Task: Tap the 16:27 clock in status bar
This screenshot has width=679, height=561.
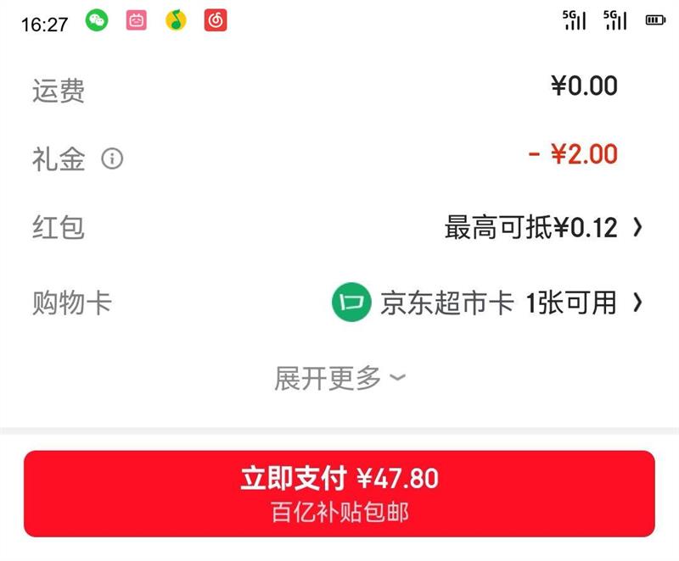Action: click(x=45, y=25)
